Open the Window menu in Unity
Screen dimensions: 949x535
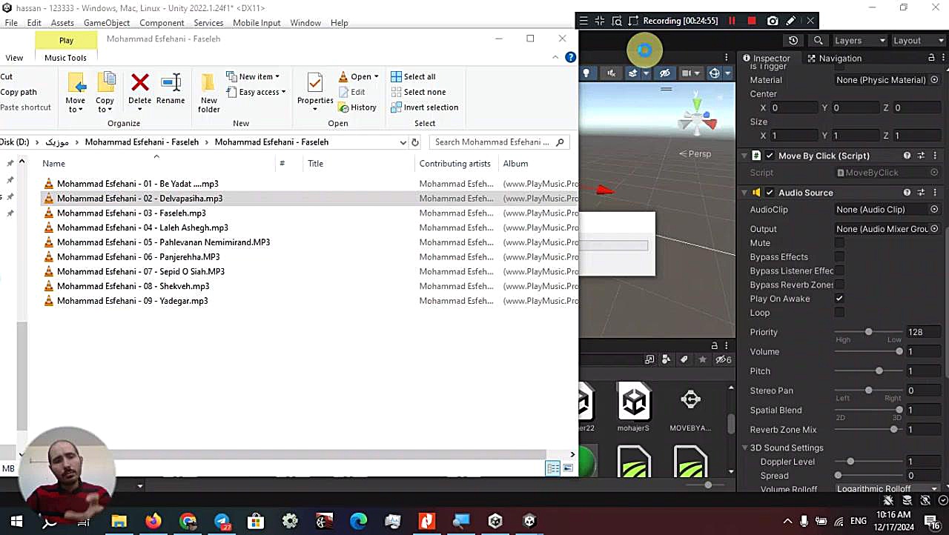click(305, 23)
